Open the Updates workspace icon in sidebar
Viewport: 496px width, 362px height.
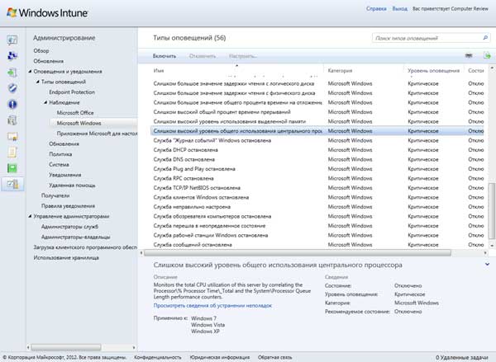(x=12, y=72)
